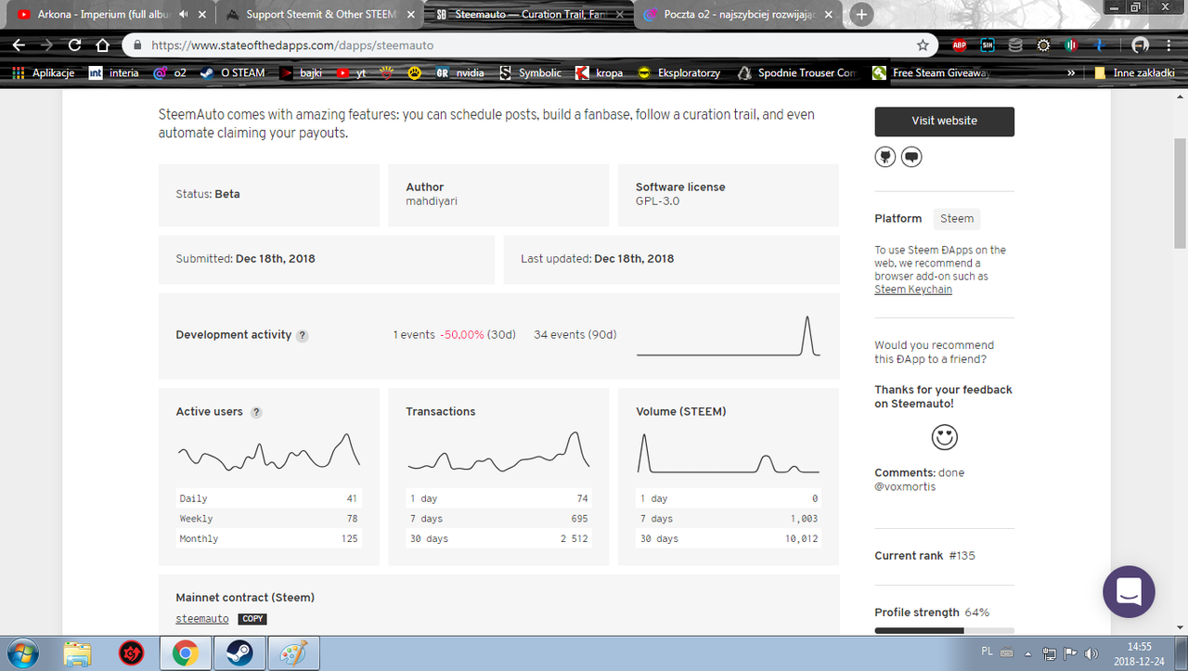Image resolution: width=1188 pixels, height=671 pixels.
Task: Open the O STEAM bookmark
Action: pyautogui.click(x=232, y=72)
